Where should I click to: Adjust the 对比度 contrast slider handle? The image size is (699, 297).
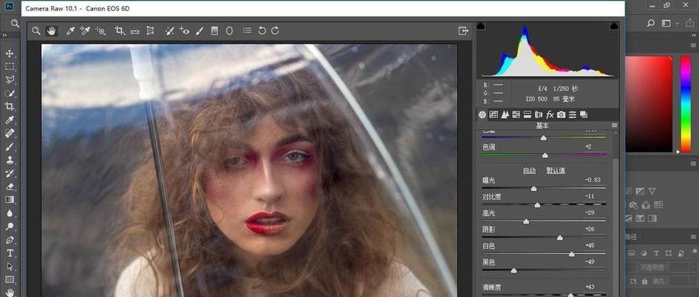tap(537, 205)
